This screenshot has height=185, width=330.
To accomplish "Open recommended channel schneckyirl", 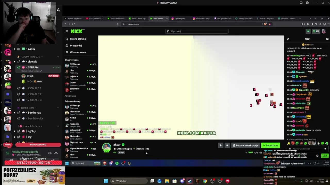I will click(x=80, y=131).
